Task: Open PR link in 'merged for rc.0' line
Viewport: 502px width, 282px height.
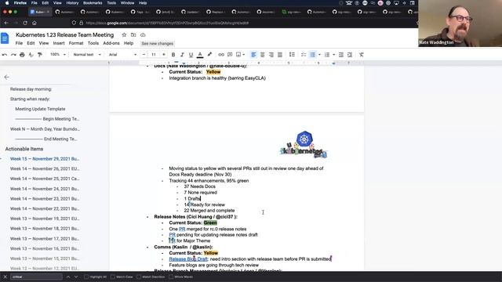Action: tap(182, 229)
